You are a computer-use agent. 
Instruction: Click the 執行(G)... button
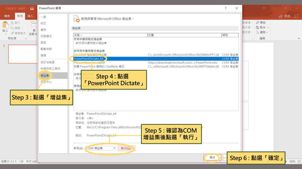[126, 148]
